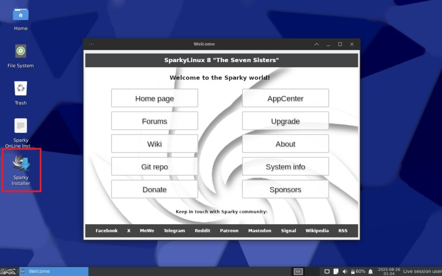Open the window menu (three dots) in title bar
Screen dimensions: 442x276
coord(92,44)
